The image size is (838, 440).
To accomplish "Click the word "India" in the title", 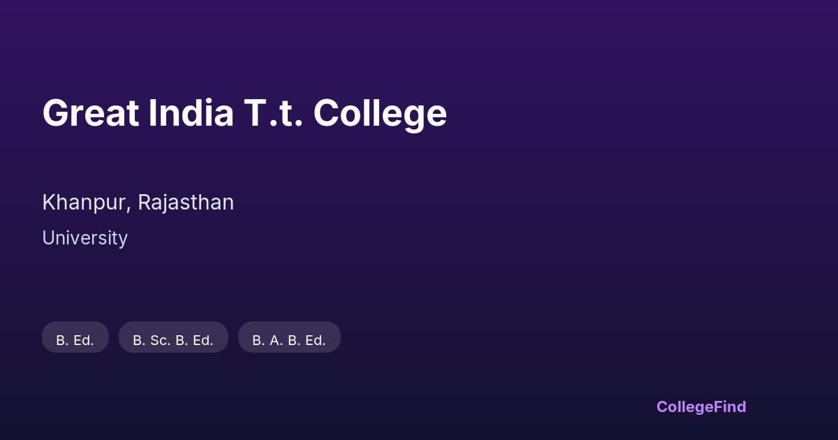I will (x=191, y=113).
